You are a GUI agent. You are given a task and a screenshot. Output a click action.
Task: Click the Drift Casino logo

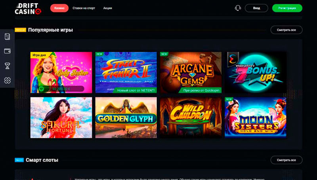[28, 8]
